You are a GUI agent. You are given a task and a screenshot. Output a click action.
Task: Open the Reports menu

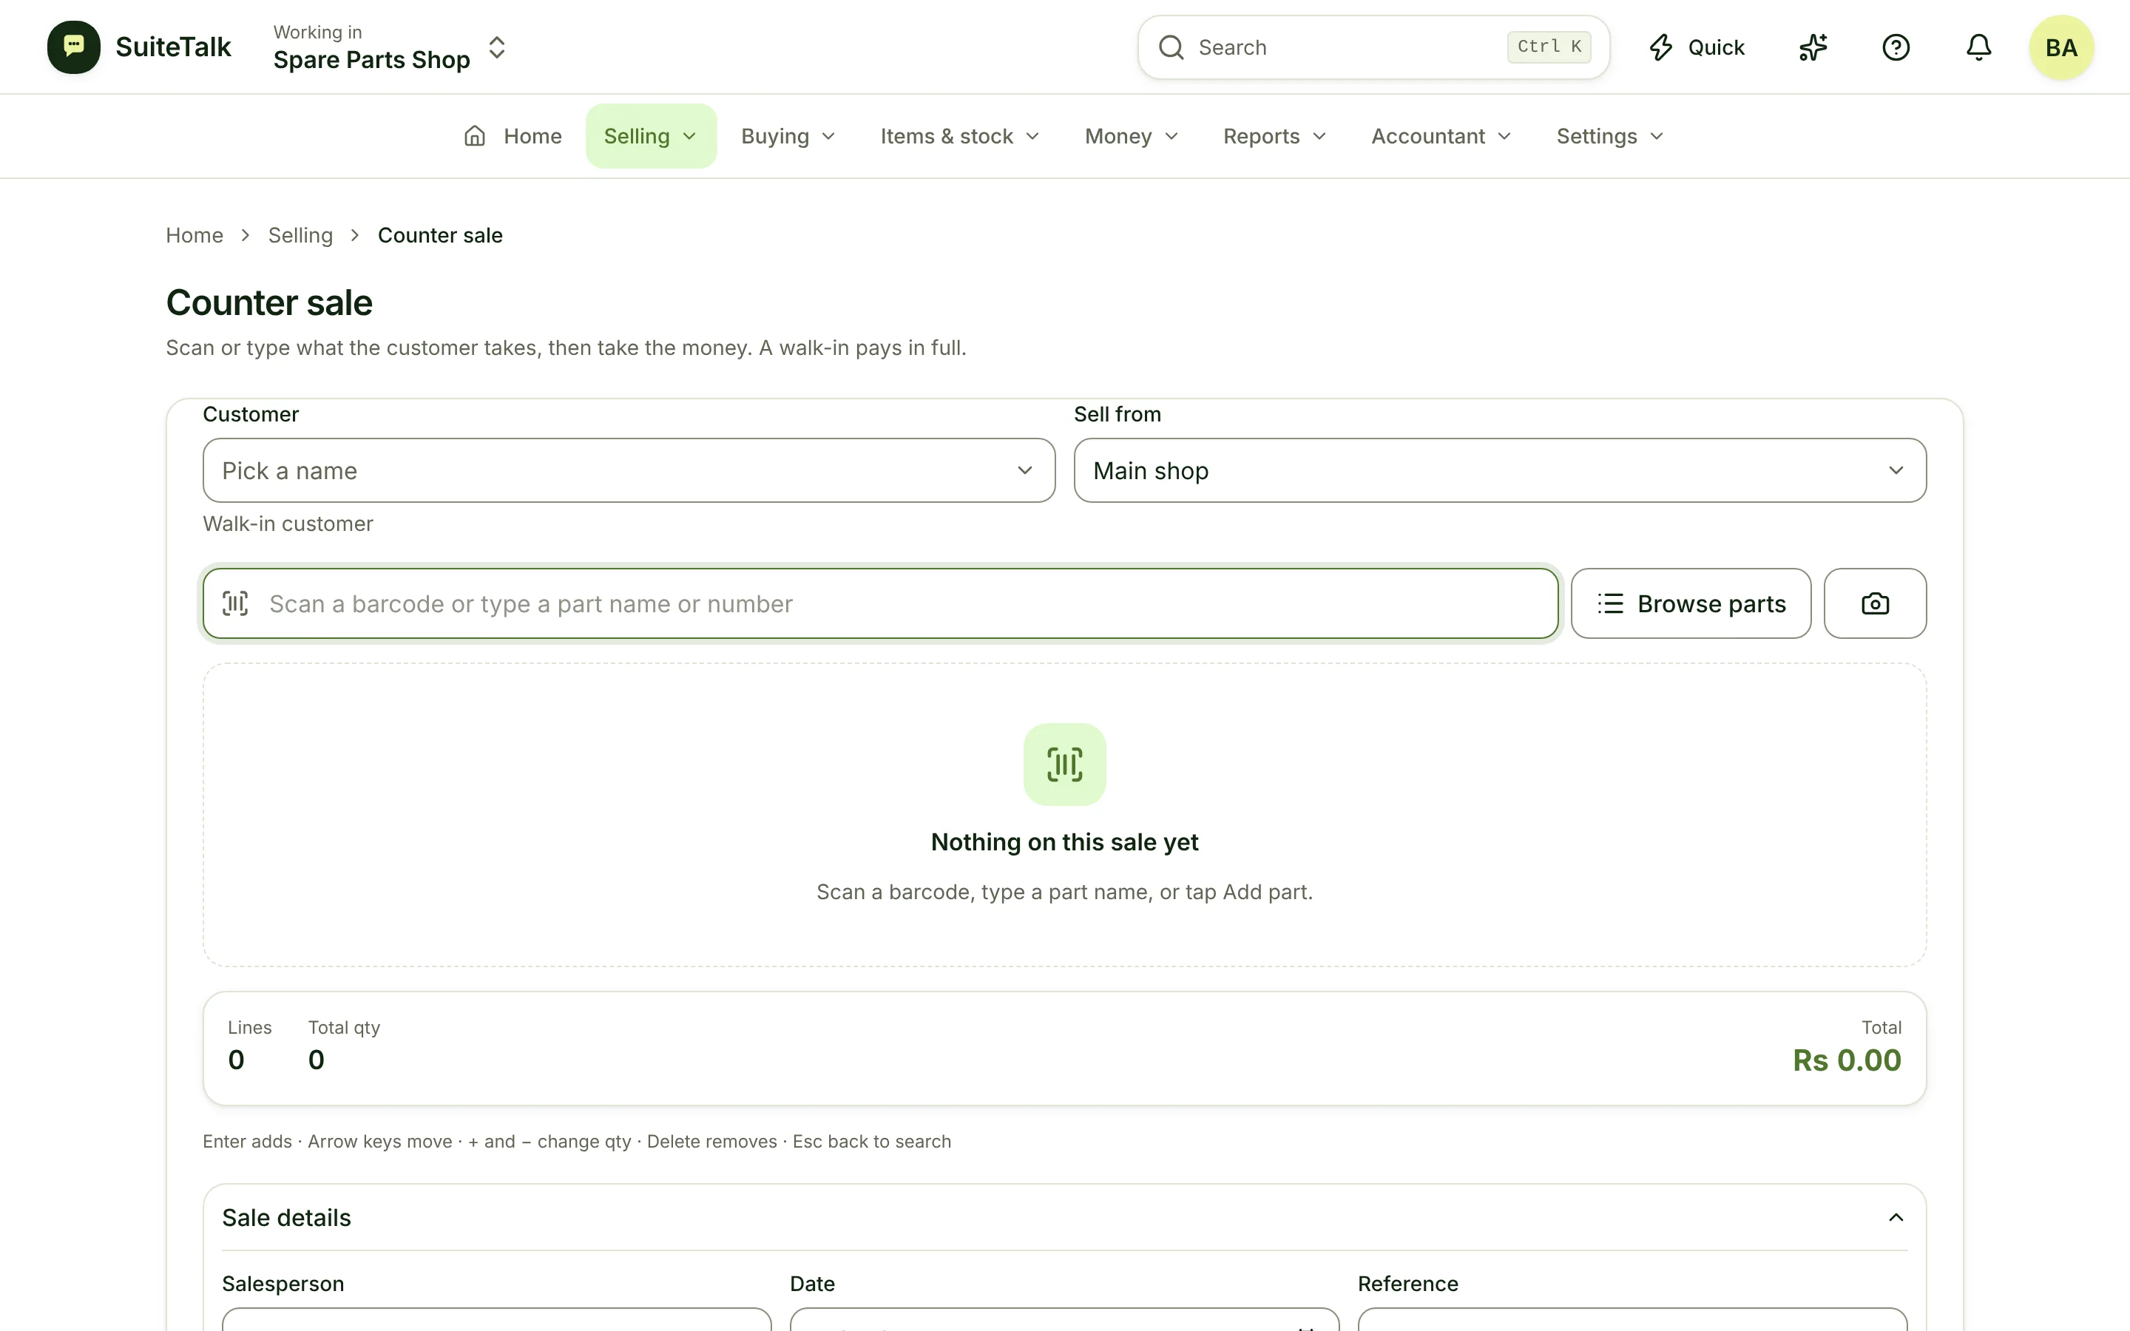pos(1275,137)
